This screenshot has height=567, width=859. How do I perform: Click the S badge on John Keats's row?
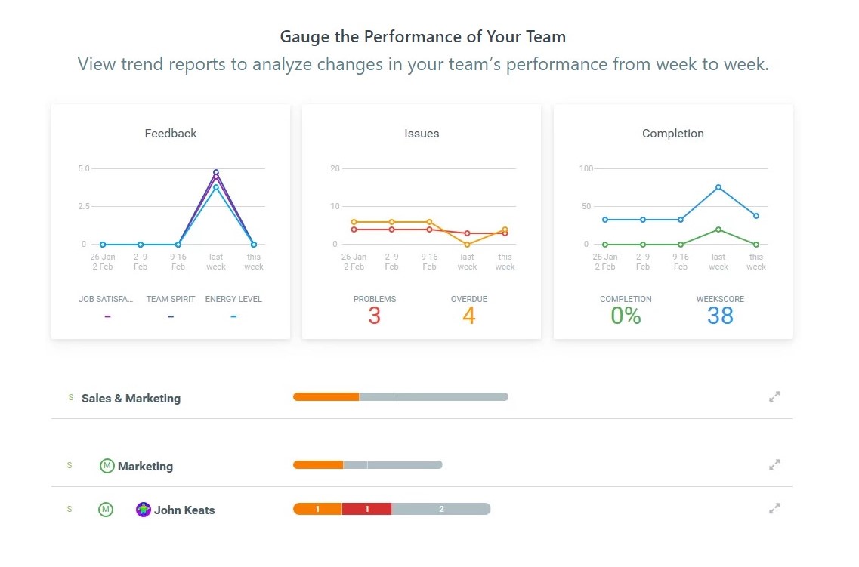[x=70, y=509]
